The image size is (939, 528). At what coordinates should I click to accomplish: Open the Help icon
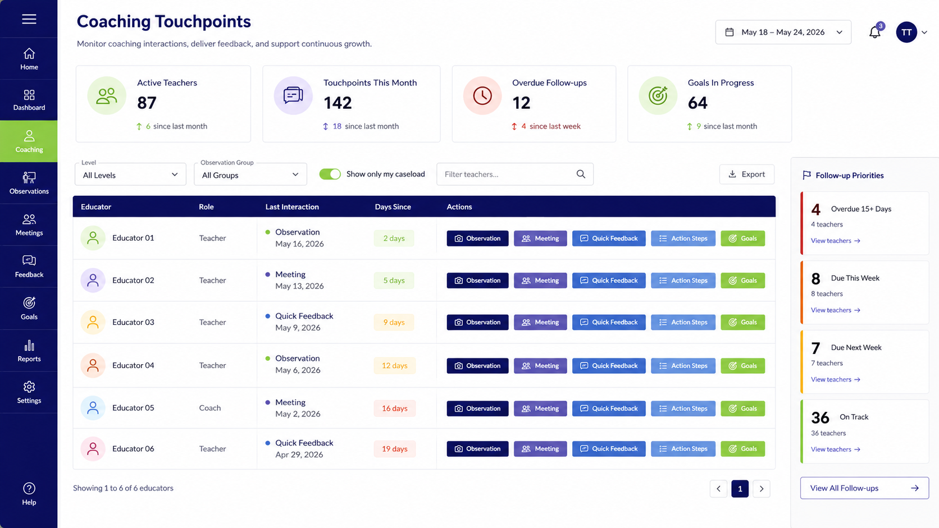click(29, 494)
